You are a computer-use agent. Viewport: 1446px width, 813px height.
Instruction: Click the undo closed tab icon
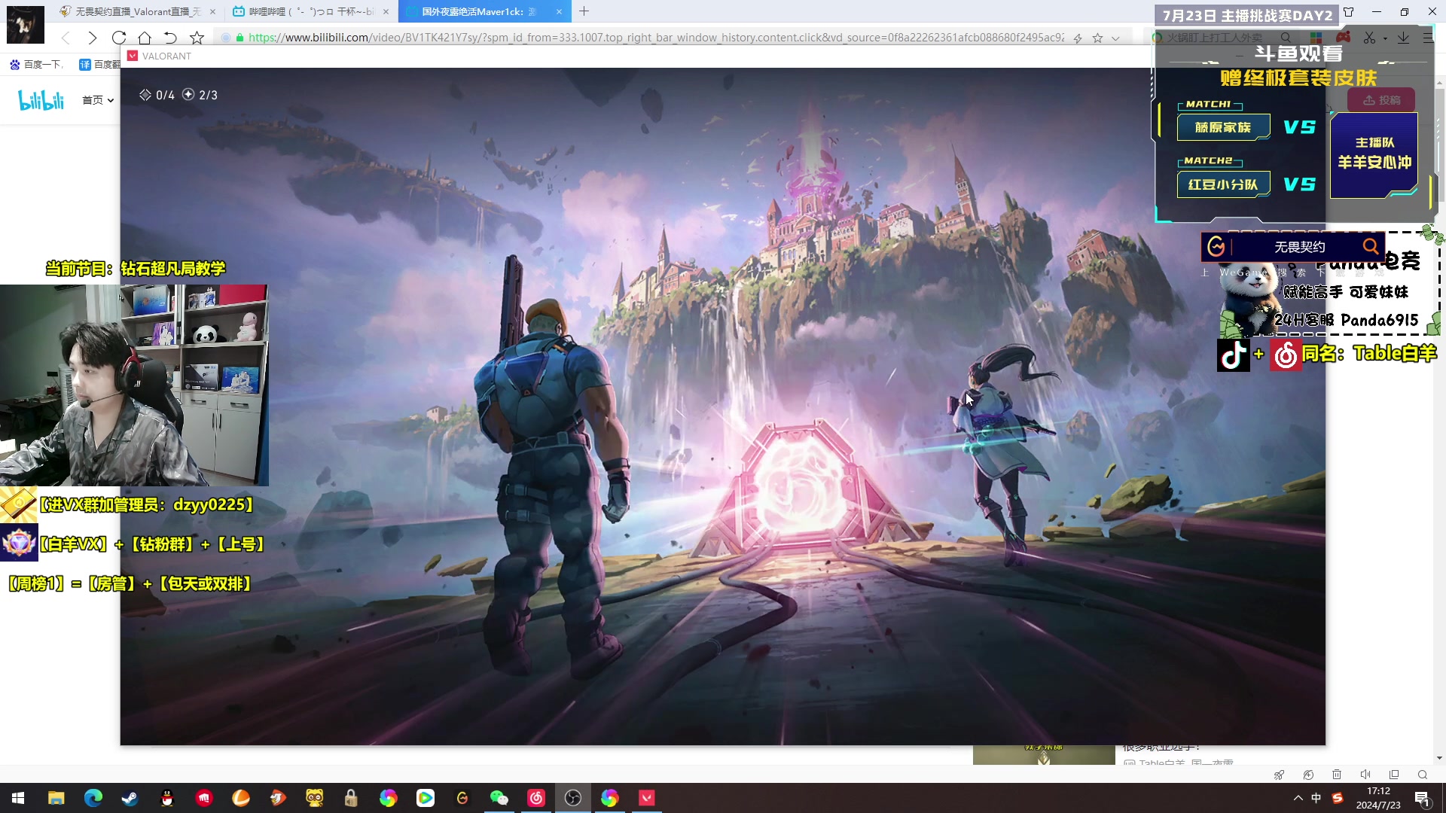tap(170, 38)
